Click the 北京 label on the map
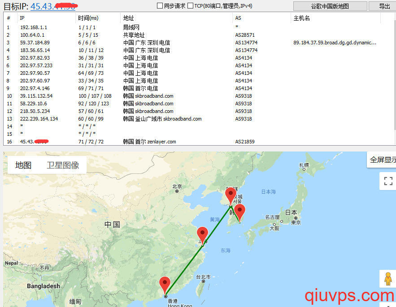 coord(177,186)
